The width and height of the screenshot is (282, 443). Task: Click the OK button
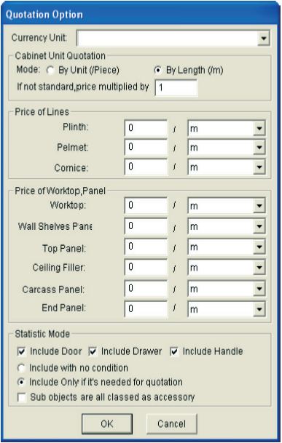click(x=107, y=424)
